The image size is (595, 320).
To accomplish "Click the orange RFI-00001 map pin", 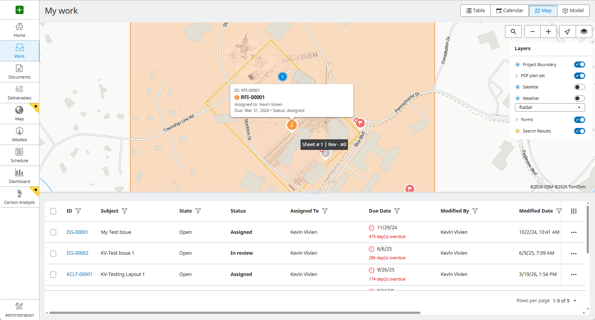I will pyautogui.click(x=291, y=125).
